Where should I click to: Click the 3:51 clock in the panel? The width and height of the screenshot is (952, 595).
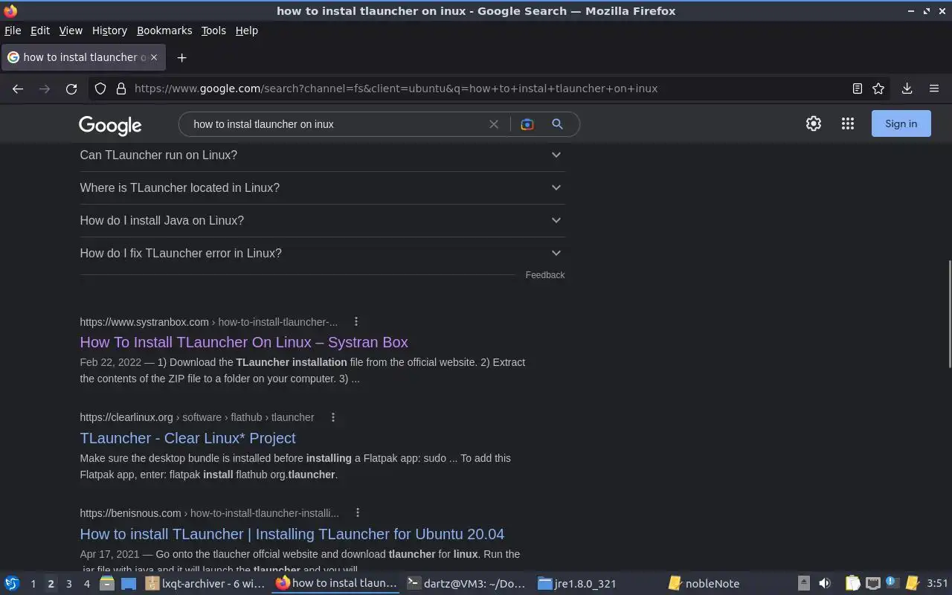click(x=937, y=583)
